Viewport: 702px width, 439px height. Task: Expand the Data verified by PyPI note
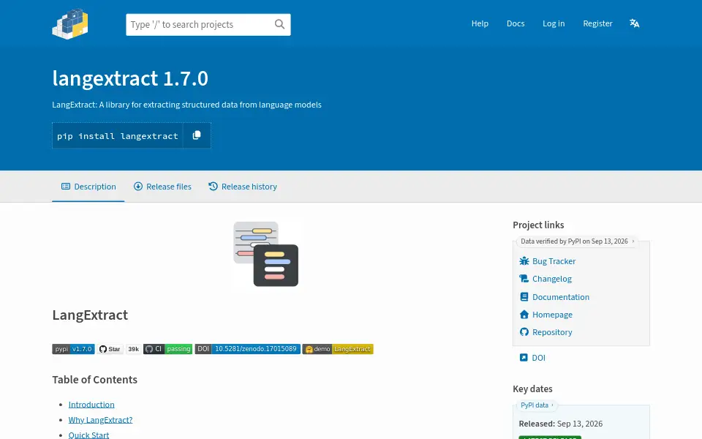pyautogui.click(x=578, y=241)
